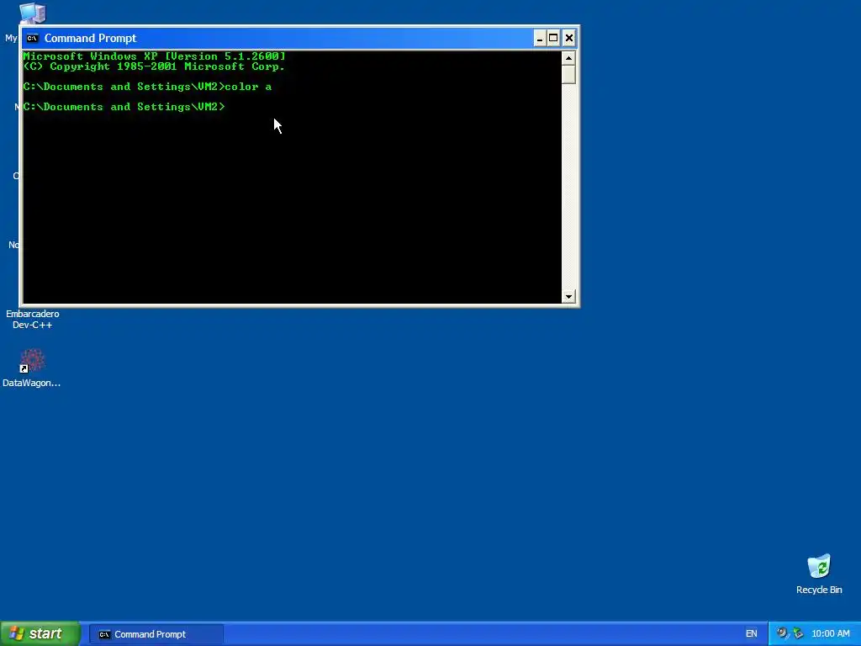Click the Command Prompt title text
Viewport: 861px width, 646px height.
click(x=90, y=38)
